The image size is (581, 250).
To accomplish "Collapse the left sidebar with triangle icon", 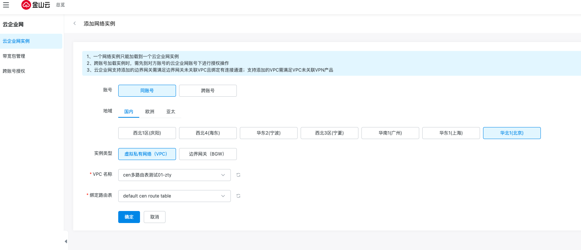I will [66, 241].
